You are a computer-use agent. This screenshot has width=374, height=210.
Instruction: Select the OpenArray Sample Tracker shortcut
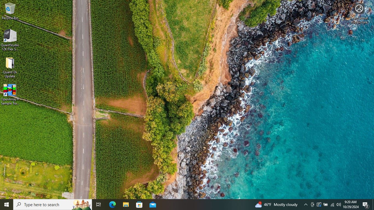10,94
